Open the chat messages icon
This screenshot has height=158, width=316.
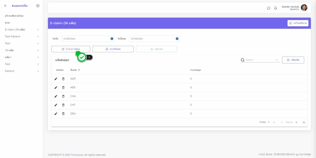(268, 8)
